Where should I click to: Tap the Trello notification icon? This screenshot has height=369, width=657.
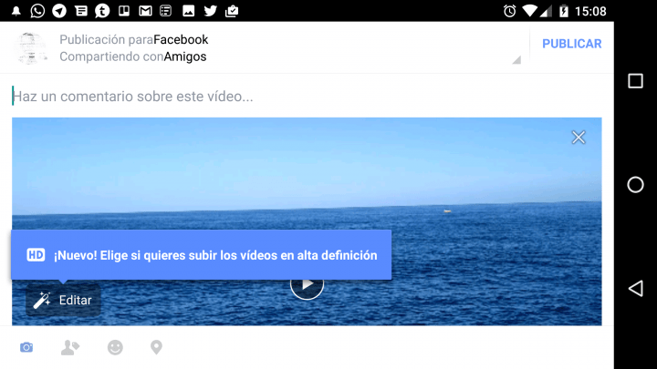coord(124,11)
